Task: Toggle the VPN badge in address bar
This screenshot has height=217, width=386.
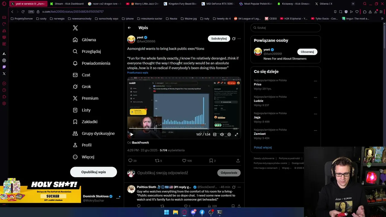Action: [x=31, y=12]
